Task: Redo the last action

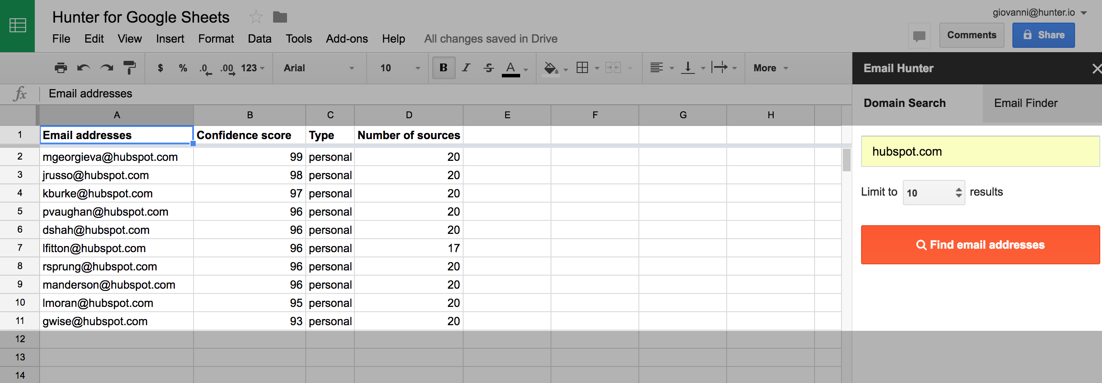Action: (106, 68)
